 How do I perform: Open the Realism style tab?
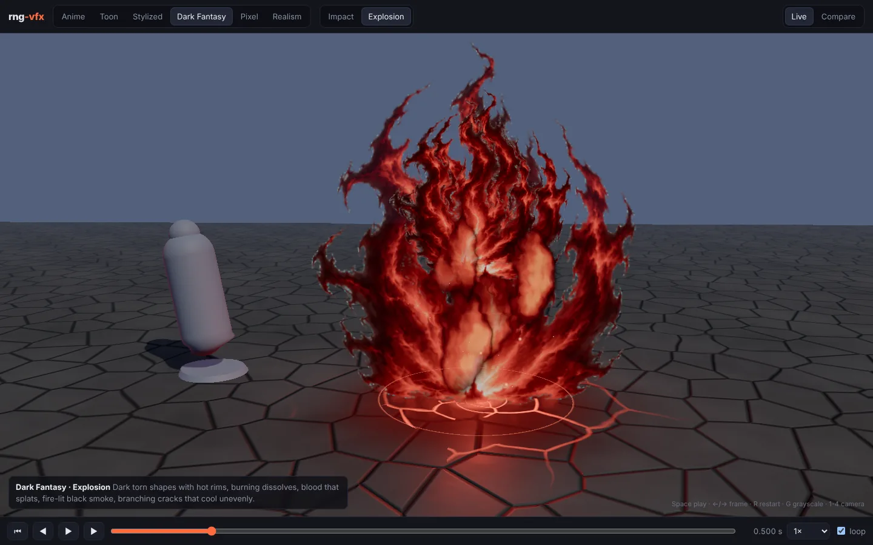point(287,16)
